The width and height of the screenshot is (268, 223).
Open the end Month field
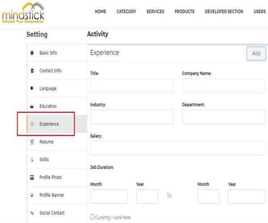point(208,196)
